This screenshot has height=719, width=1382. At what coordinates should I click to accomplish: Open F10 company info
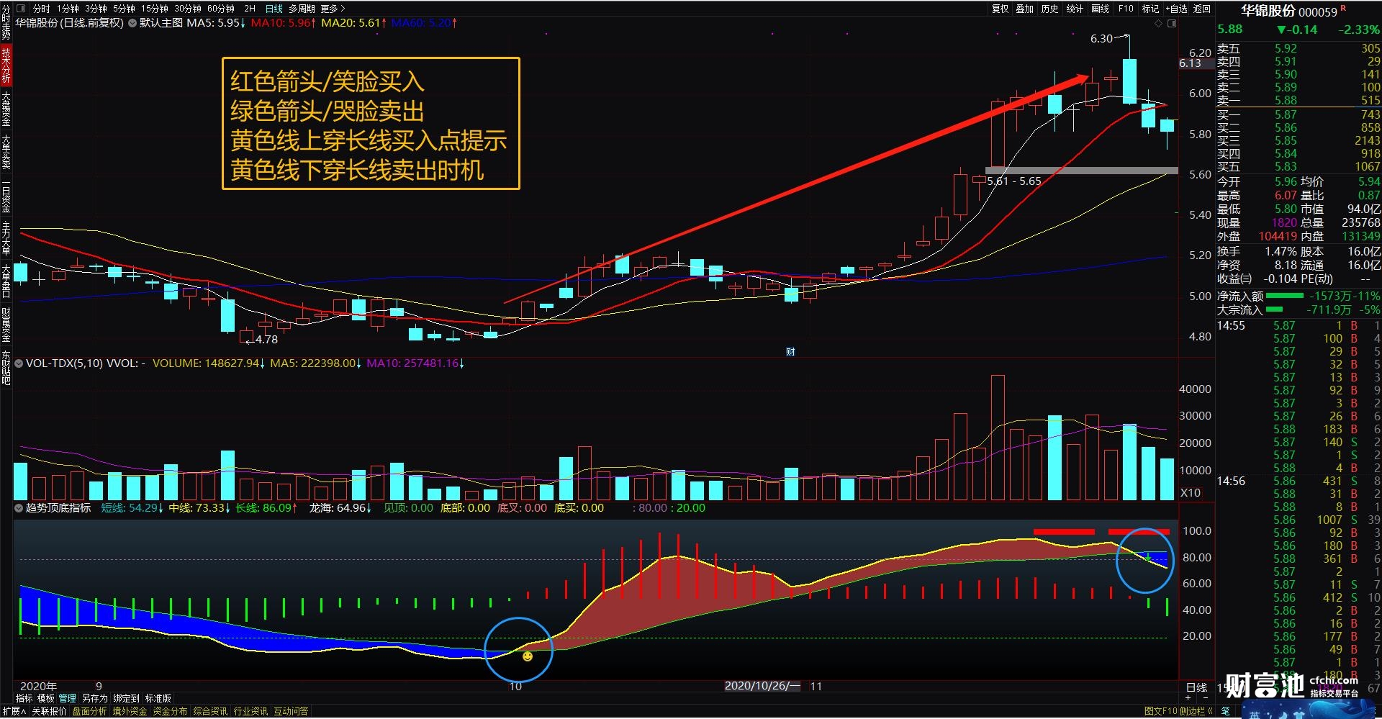pos(1126,9)
